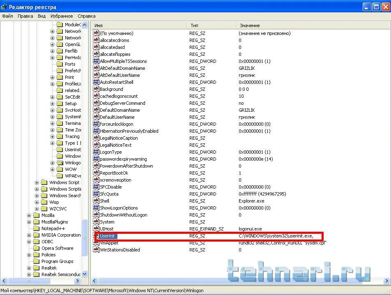Open the Правка menu
The image size is (391, 295).
pyautogui.click(x=25, y=16)
